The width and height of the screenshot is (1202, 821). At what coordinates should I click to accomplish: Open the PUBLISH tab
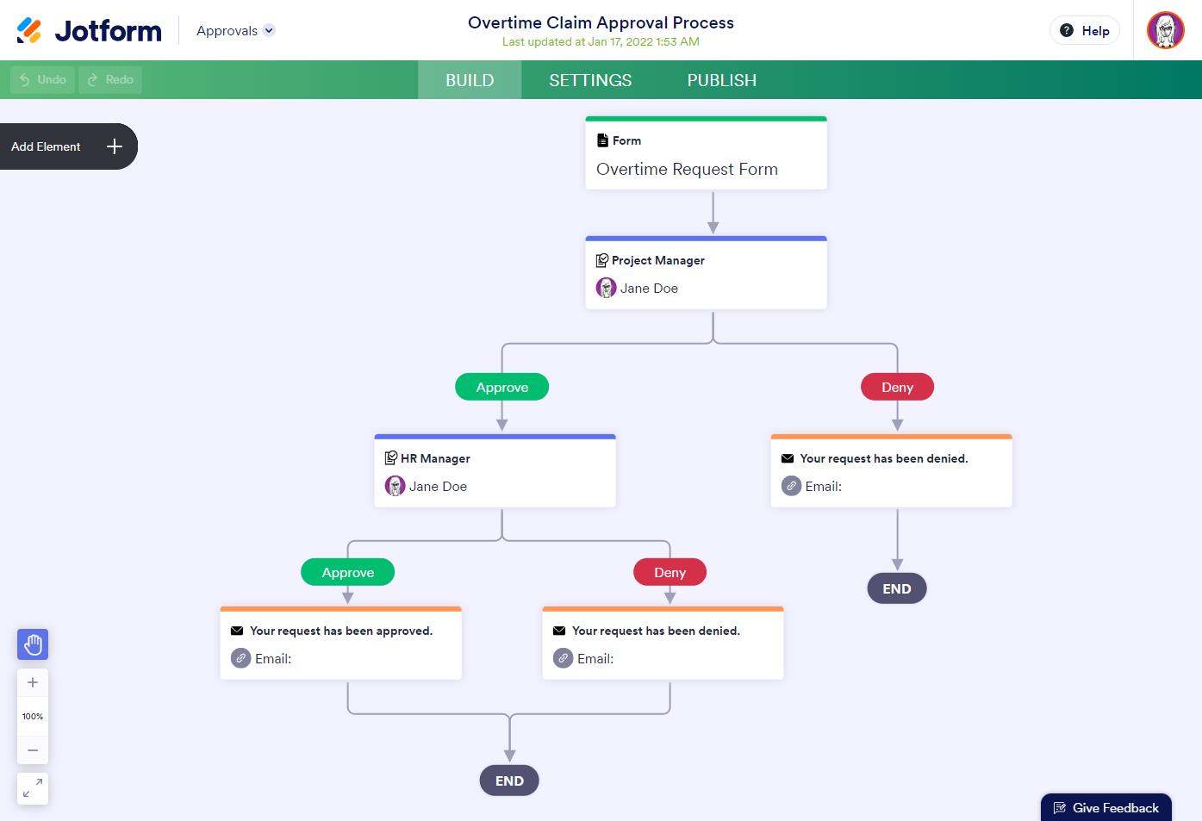[x=721, y=80]
